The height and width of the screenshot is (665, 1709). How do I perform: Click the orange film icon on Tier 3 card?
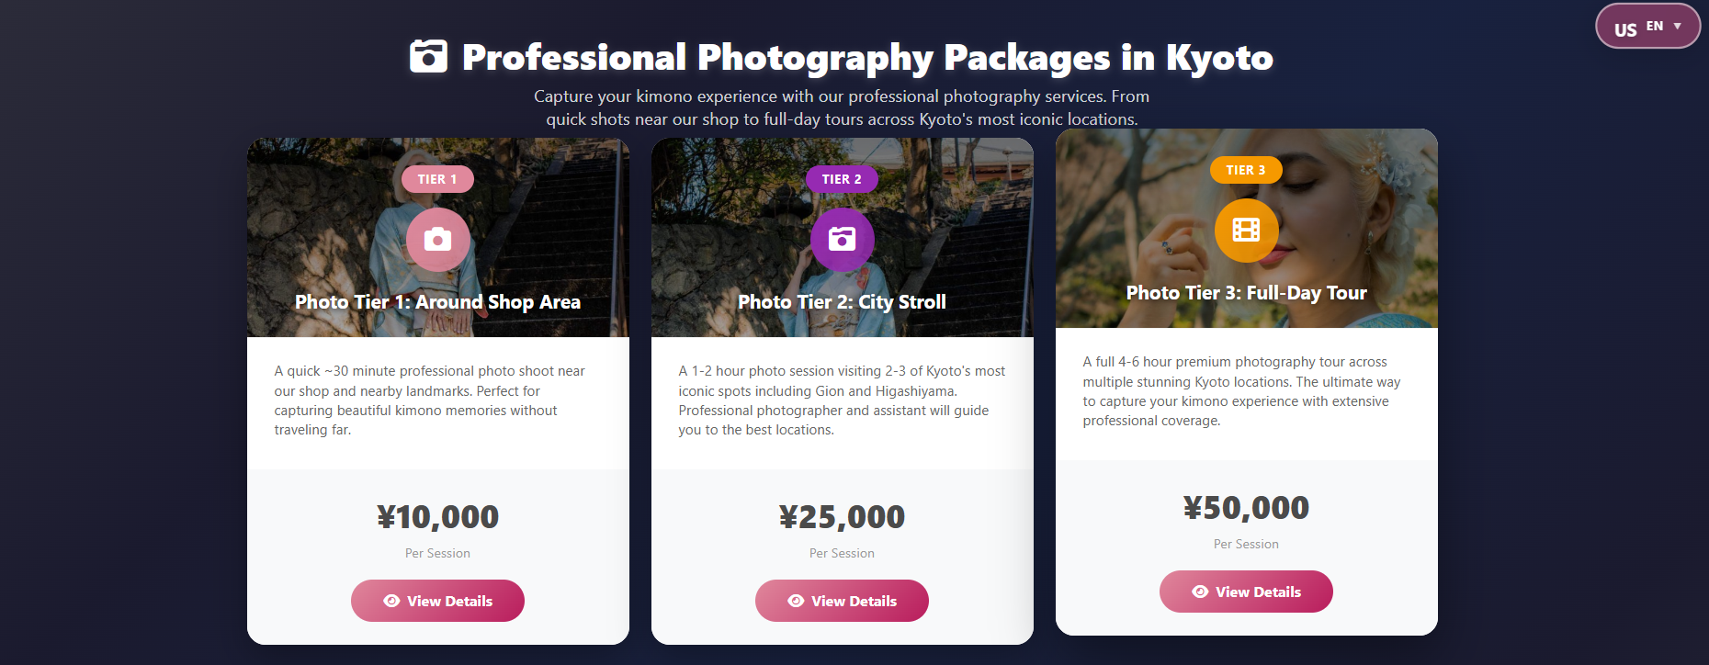point(1246,231)
